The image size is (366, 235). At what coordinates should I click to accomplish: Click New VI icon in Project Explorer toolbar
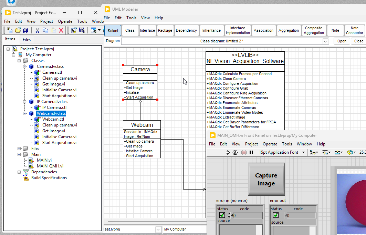coord(9,30)
